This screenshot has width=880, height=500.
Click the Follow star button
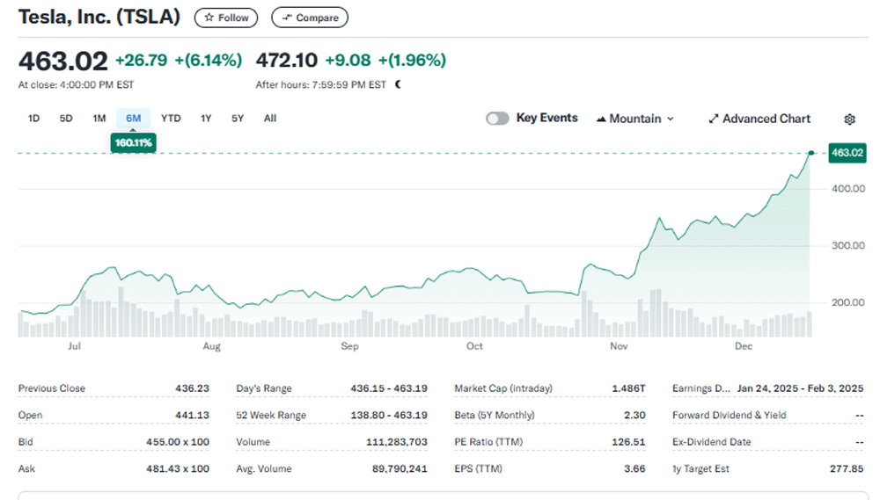[226, 18]
